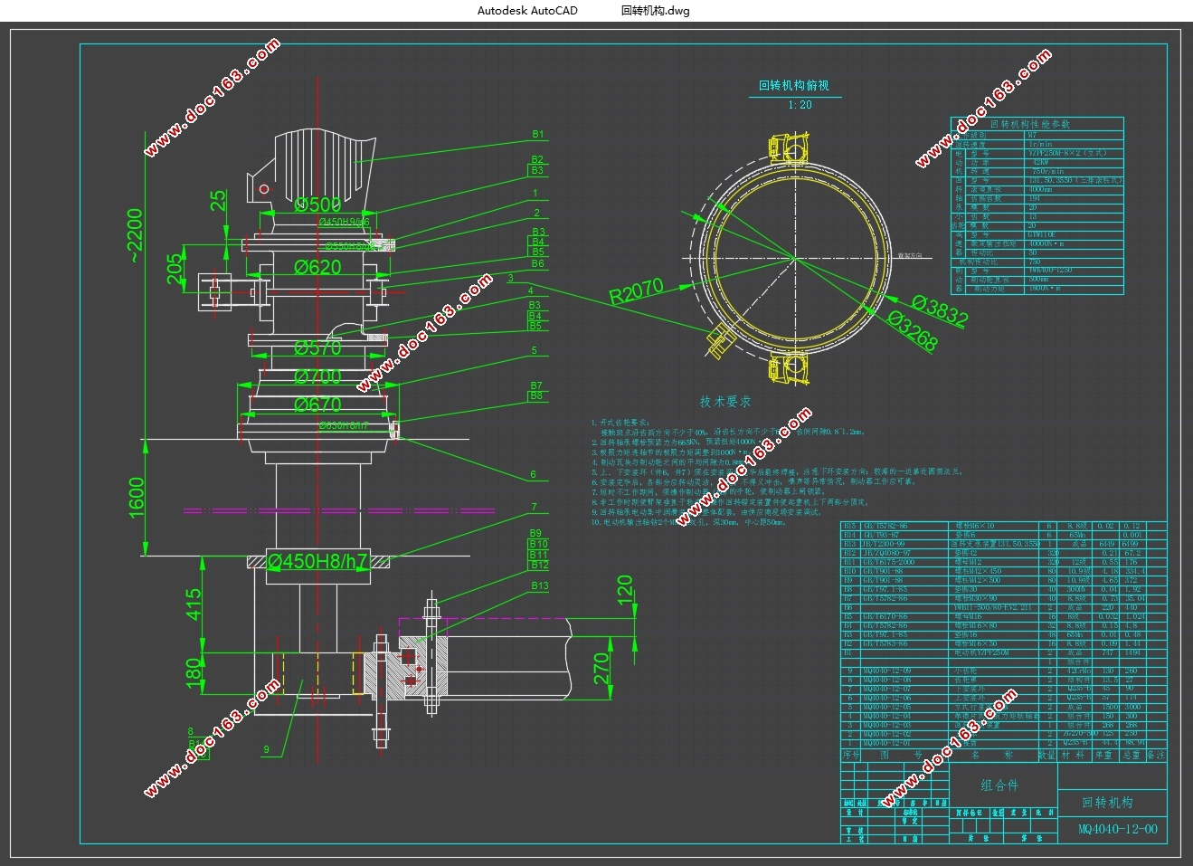
Task: Click the '总重' column header
Action: 1131,755
